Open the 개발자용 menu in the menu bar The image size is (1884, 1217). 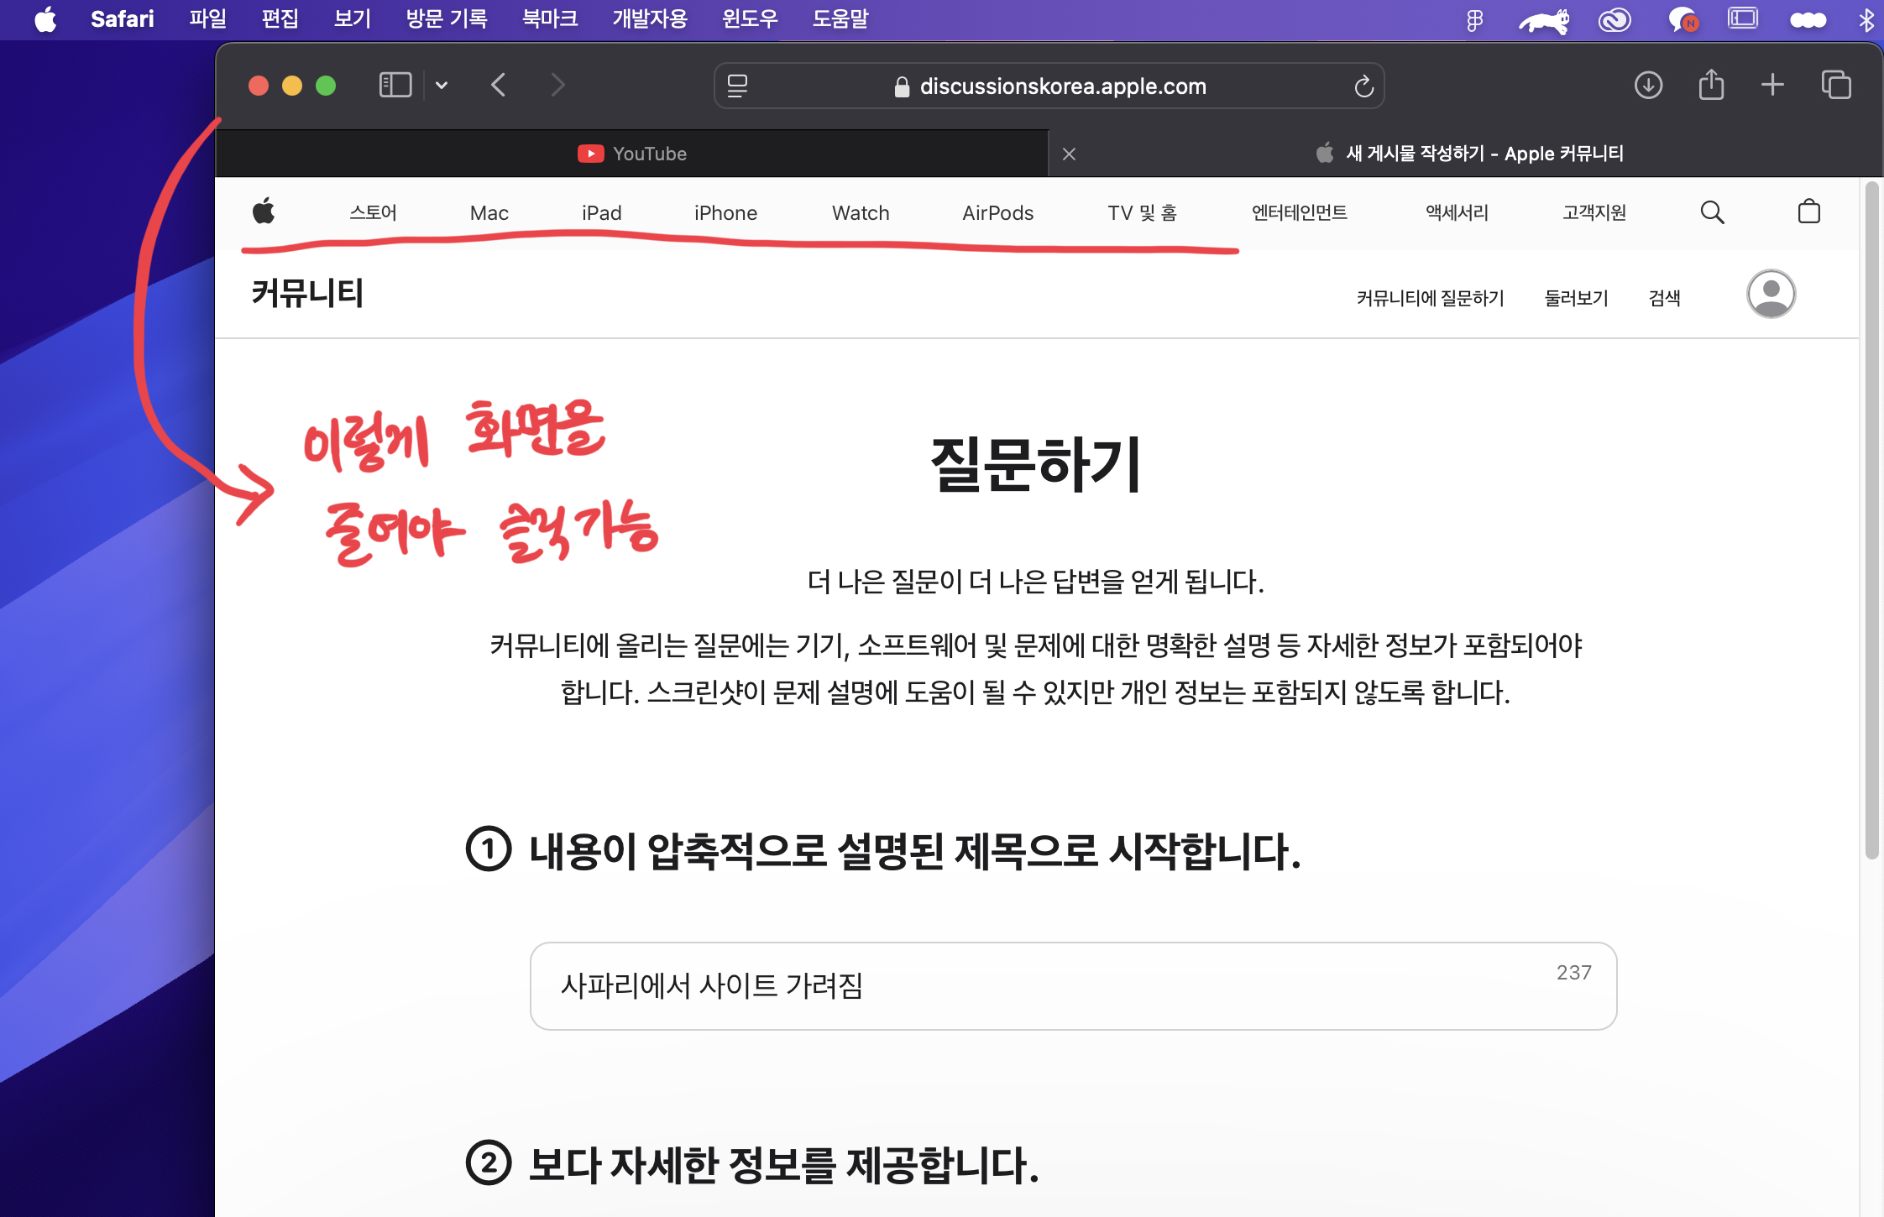point(650,18)
